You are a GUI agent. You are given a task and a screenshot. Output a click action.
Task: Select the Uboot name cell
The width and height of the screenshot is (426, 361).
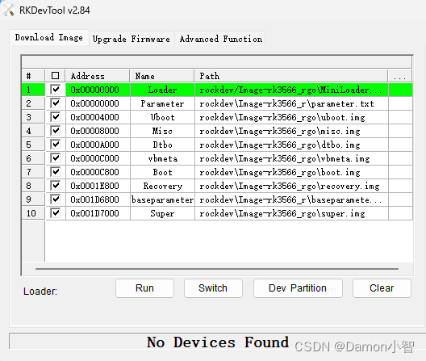click(162, 117)
